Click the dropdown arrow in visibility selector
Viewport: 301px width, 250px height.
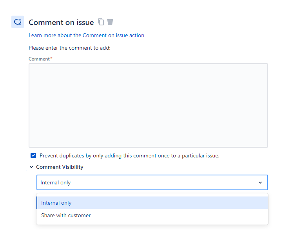click(x=260, y=182)
